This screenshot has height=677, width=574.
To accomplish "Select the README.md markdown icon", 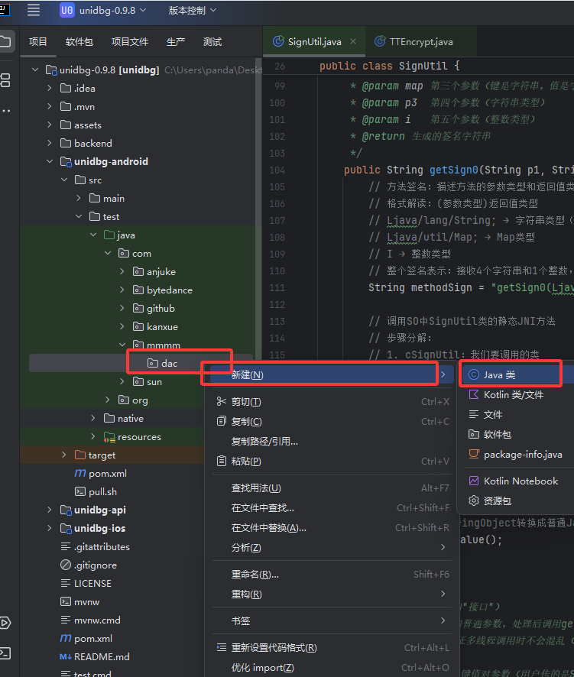I will 66,656.
